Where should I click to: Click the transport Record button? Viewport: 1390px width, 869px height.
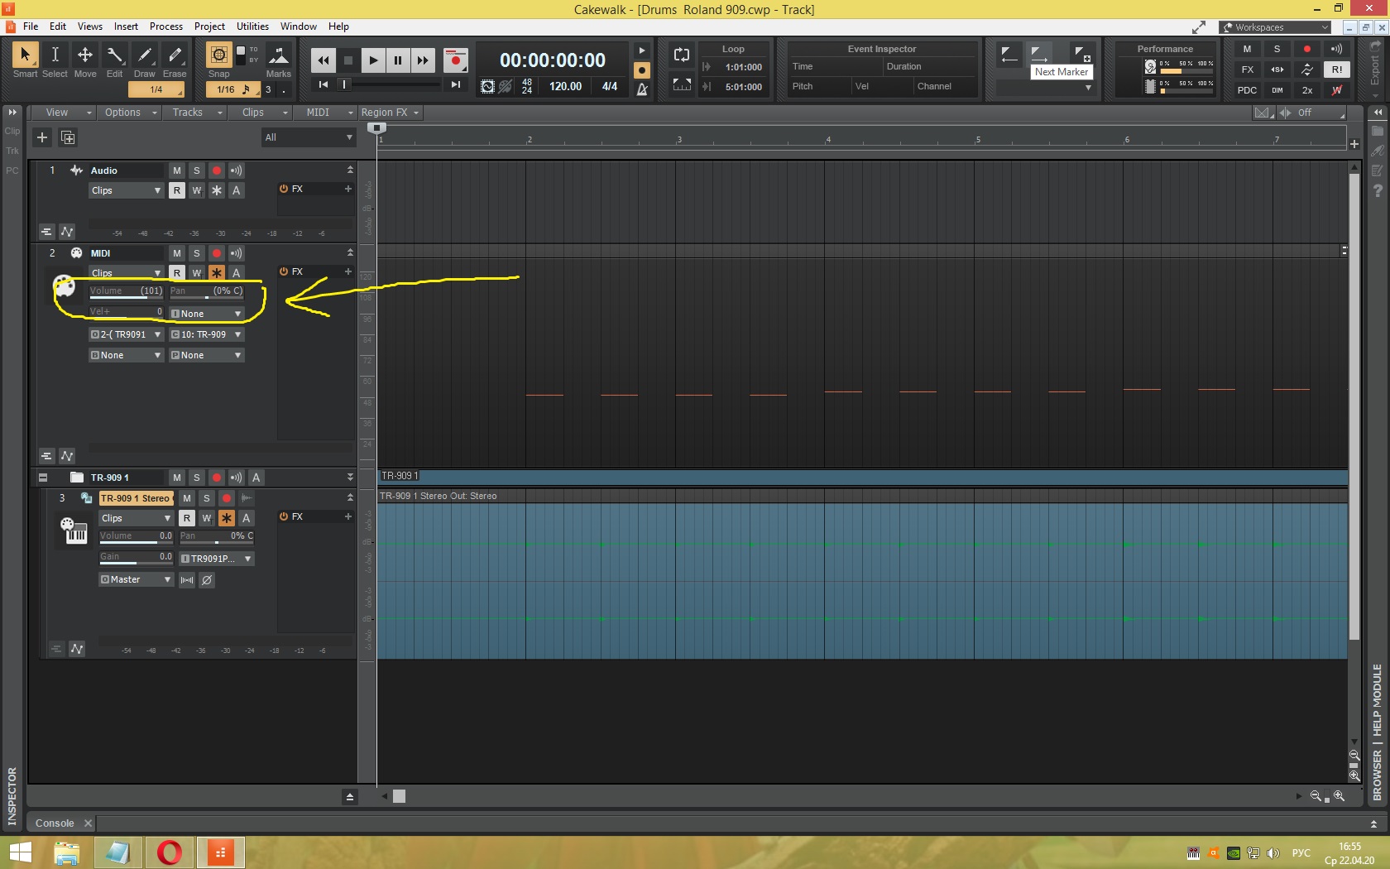(455, 60)
